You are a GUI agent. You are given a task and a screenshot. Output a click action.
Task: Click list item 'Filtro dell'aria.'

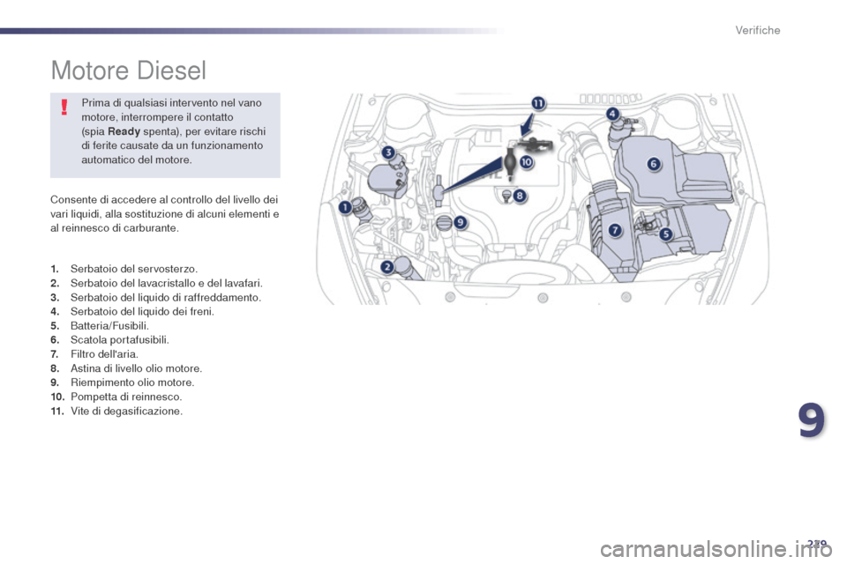click(x=104, y=354)
